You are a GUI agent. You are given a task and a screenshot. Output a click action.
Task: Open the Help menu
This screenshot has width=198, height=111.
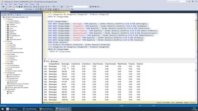pyautogui.click(x=38, y=4)
